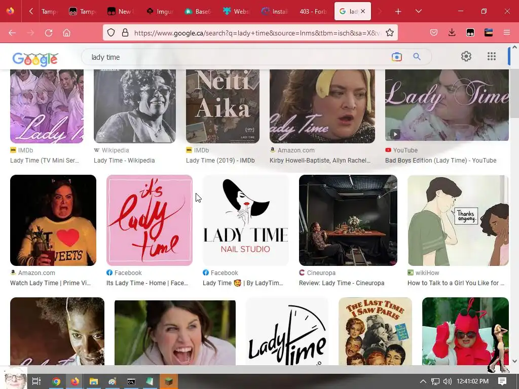Open its lady time pink Facebook image
The image size is (519, 389).
(150, 220)
